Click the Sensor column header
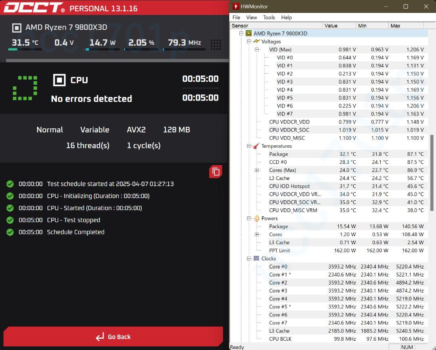The height and width of the screenshot is (350, 436). (276, 25)
